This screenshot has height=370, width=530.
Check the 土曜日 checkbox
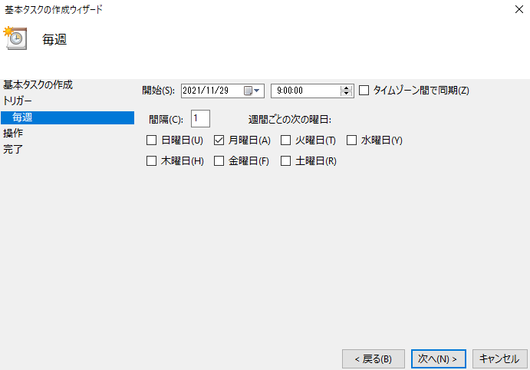click(x=285, y=160)
